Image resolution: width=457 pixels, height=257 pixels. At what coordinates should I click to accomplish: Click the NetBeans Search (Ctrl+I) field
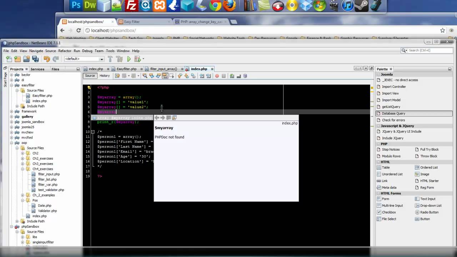pyautogui.click(x=427, y=50)
